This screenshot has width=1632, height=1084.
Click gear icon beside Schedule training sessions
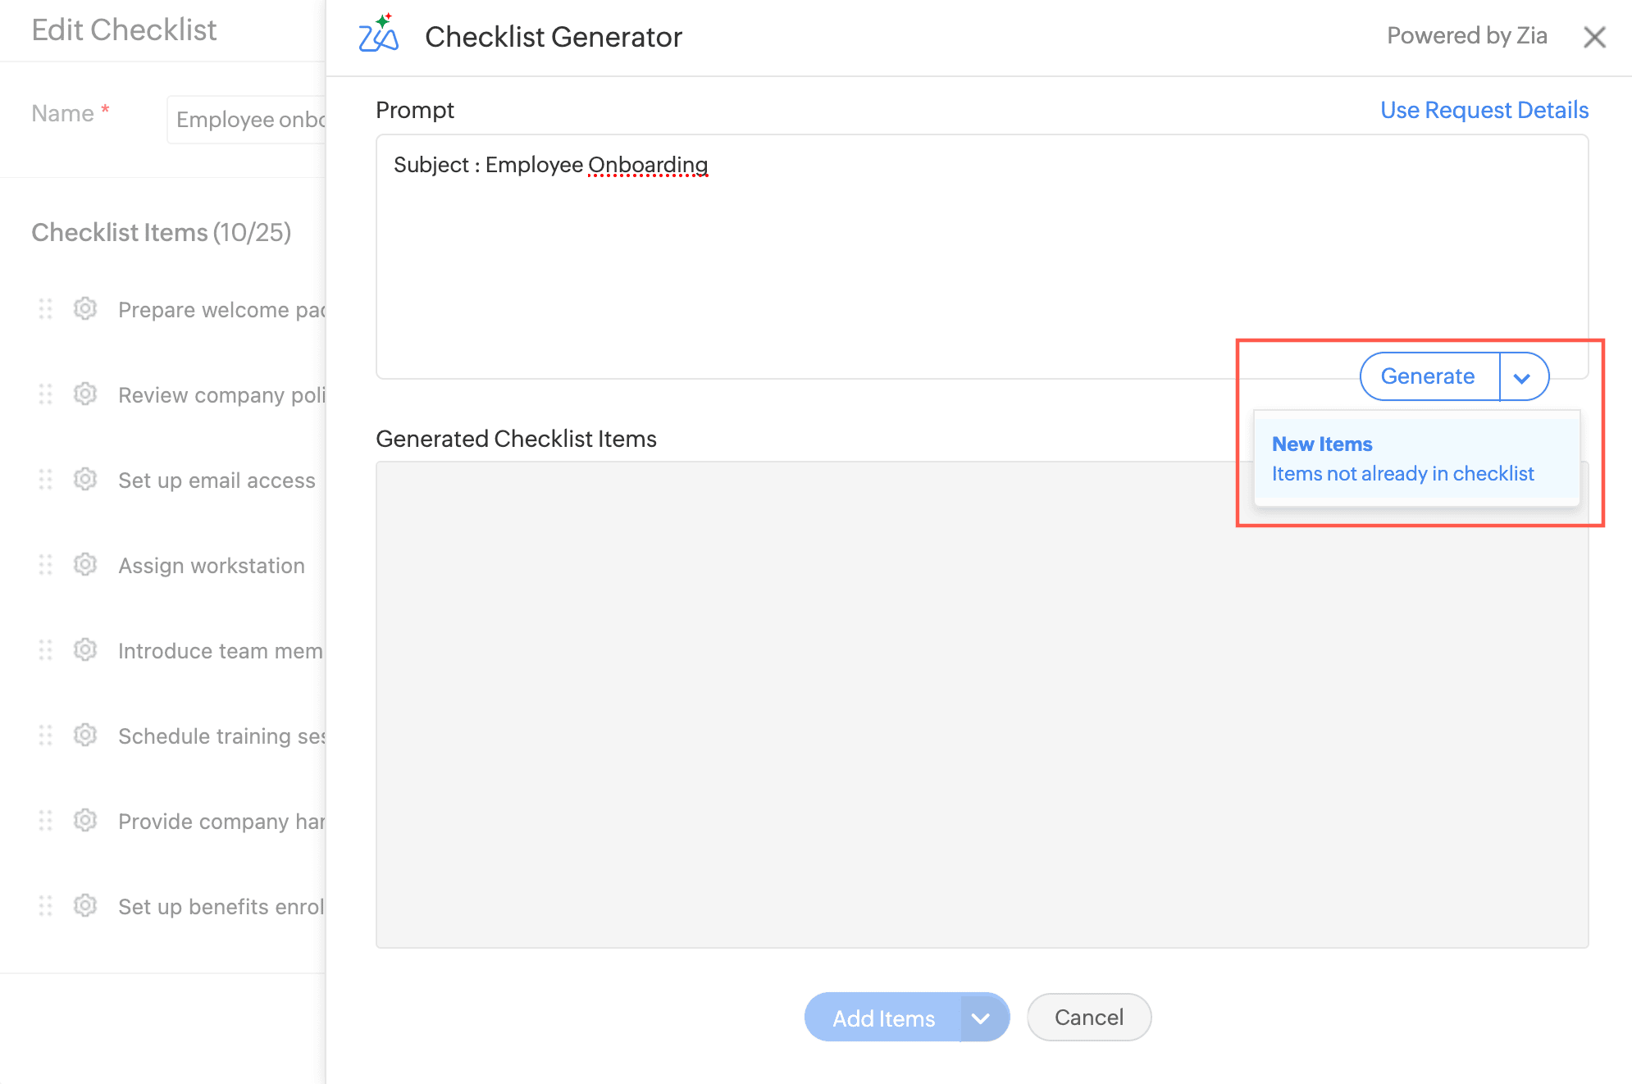85,736
